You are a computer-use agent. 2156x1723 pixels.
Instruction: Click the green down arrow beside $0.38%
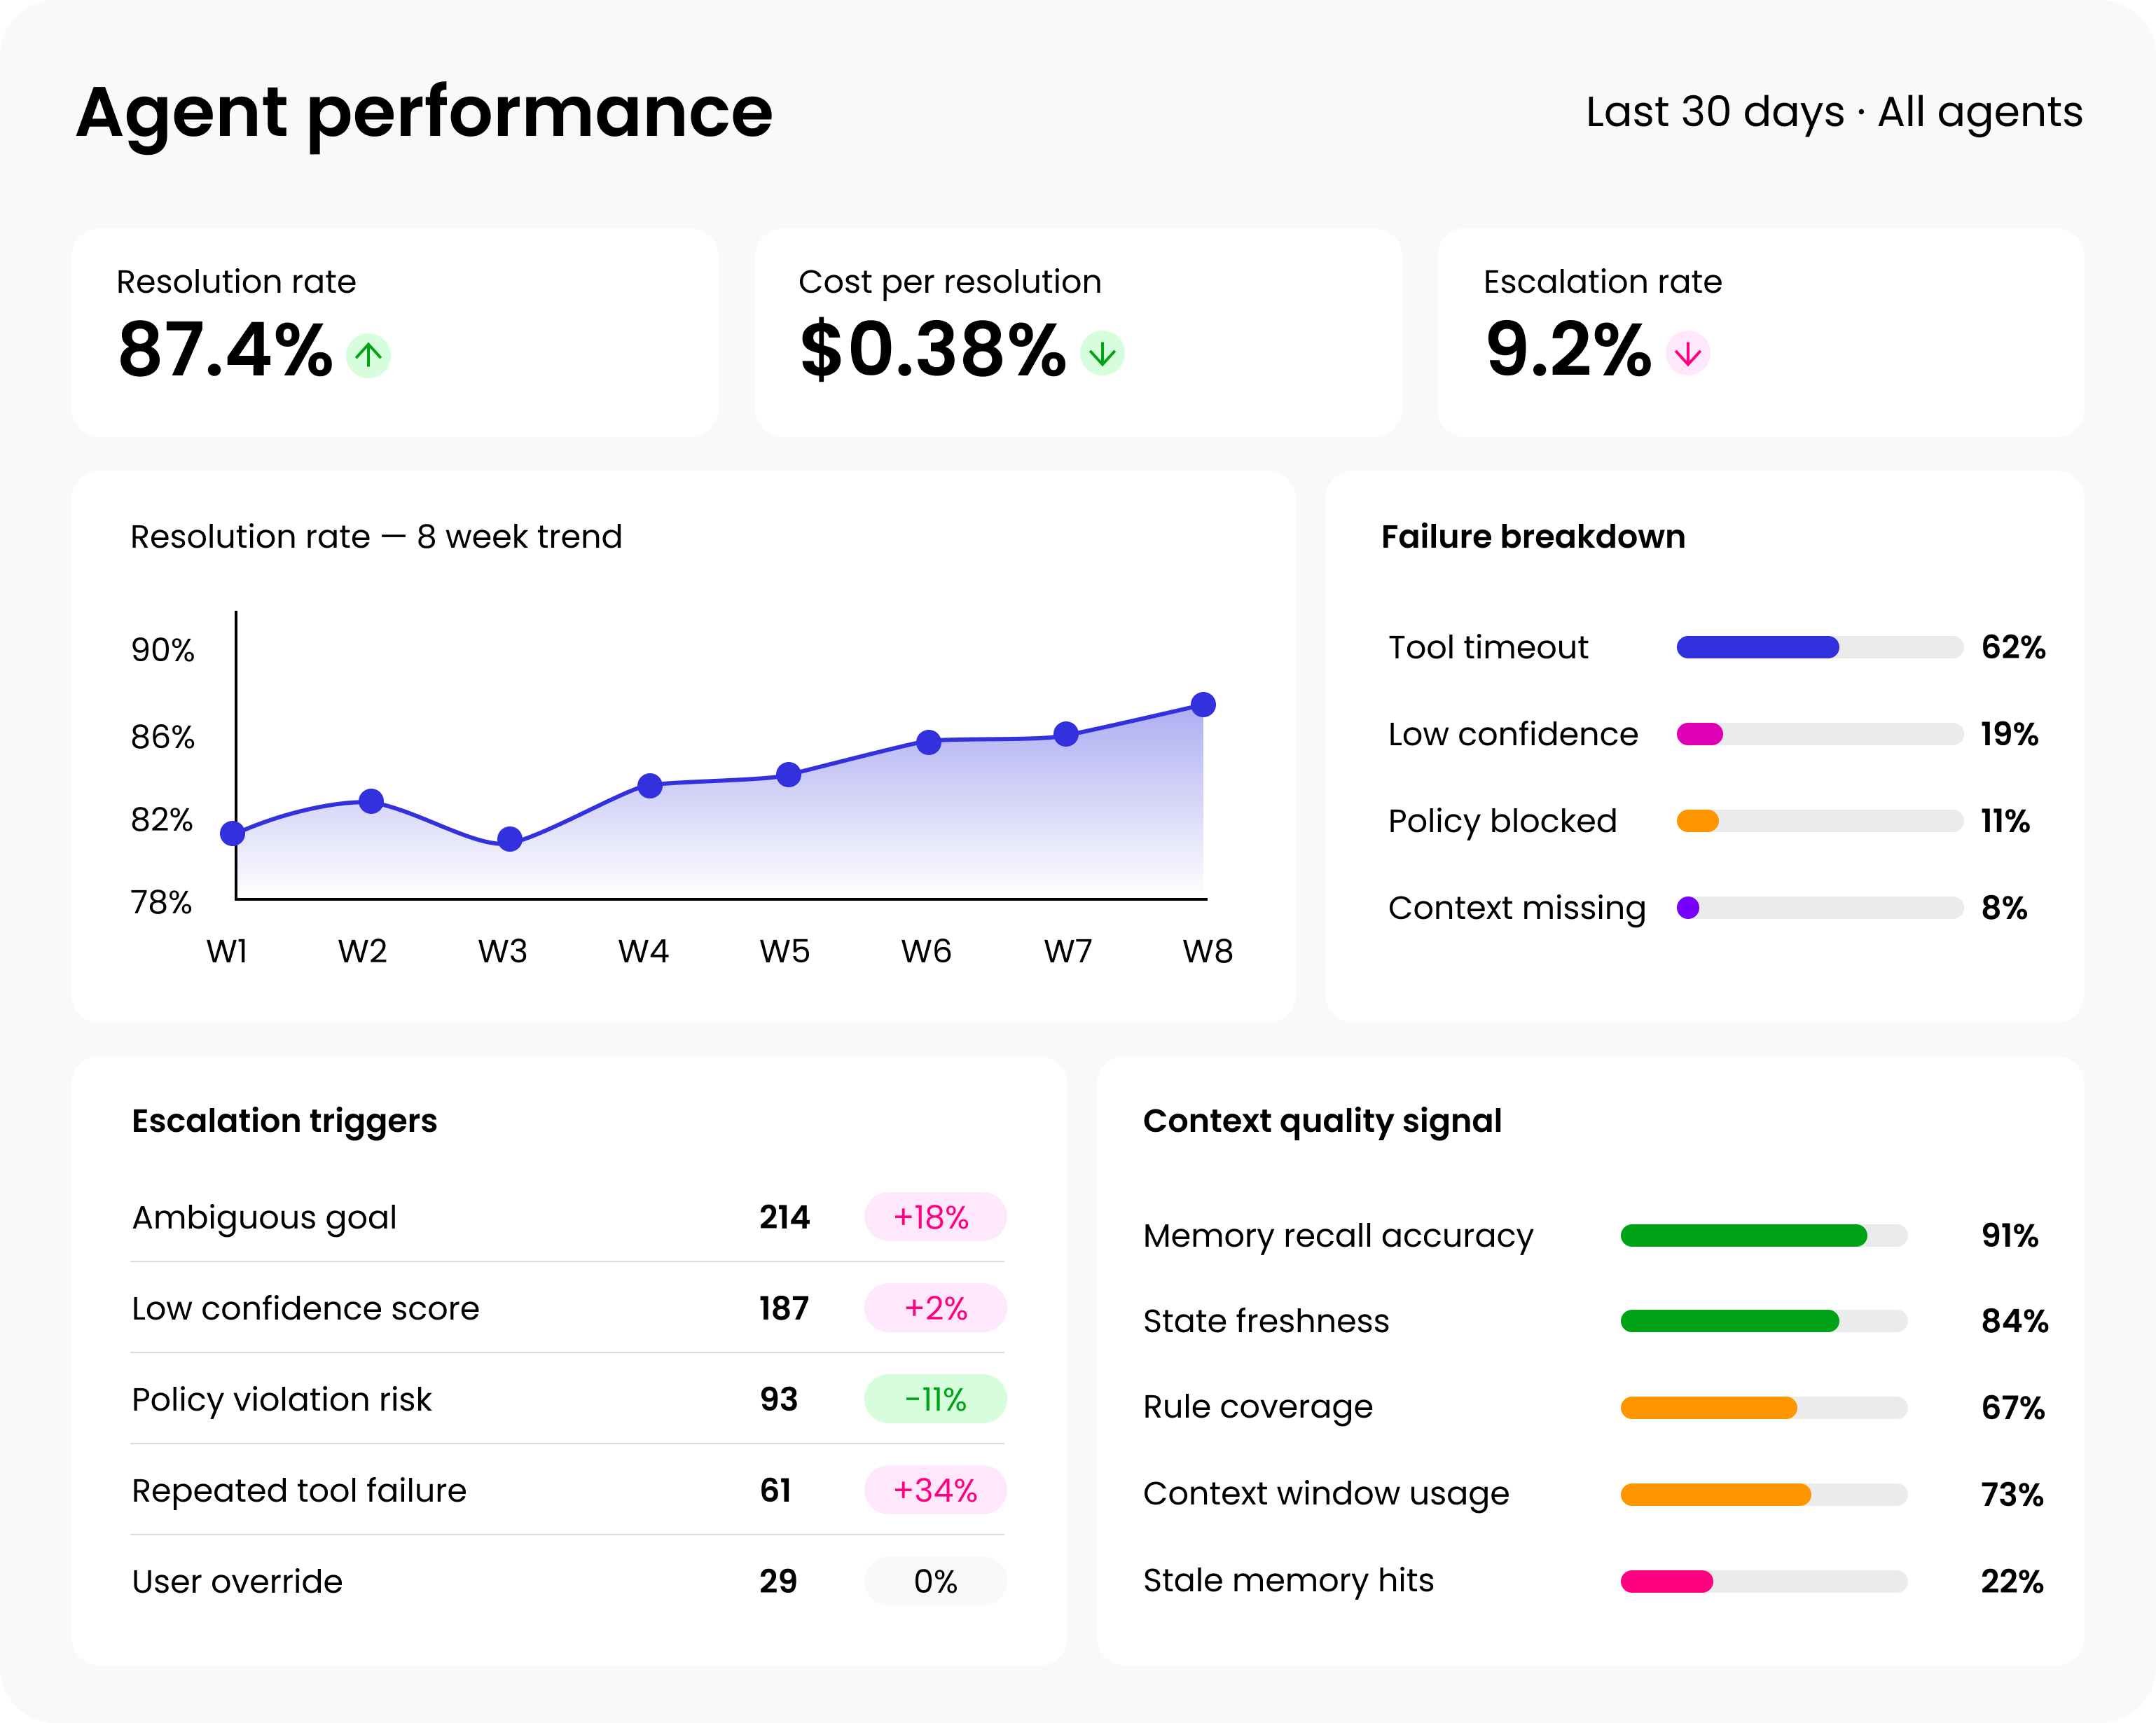coord(1102,354)
